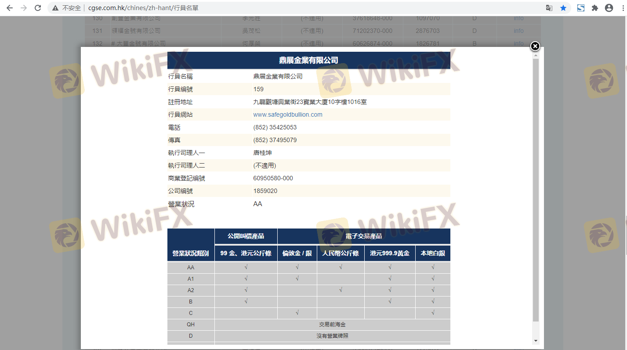Click the 公開叫價產品 header cell

[246, 236]
